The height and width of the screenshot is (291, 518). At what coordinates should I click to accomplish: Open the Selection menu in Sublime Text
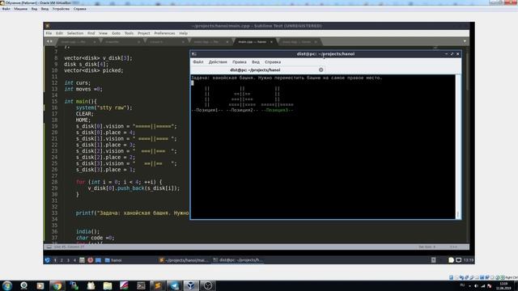[75, 33]
